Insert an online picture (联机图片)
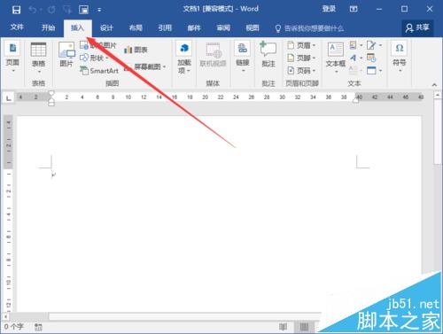 point(98,45)
